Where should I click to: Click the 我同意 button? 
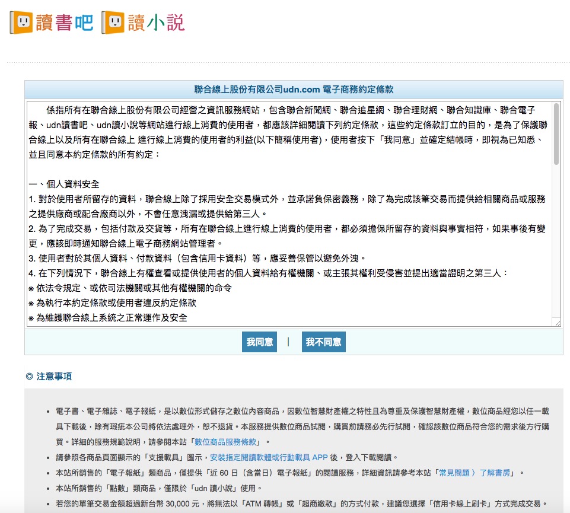(259, 342)
